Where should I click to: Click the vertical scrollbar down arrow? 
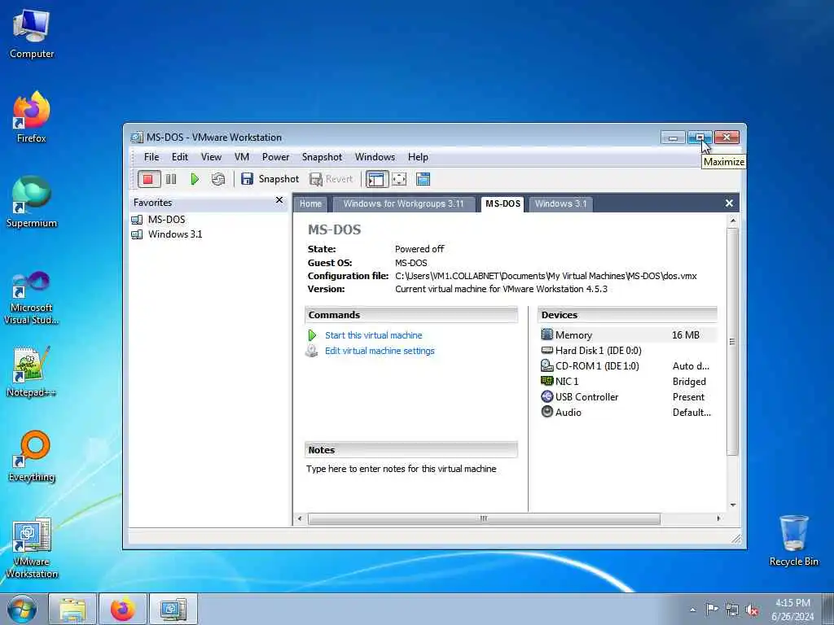click(733, 505)
